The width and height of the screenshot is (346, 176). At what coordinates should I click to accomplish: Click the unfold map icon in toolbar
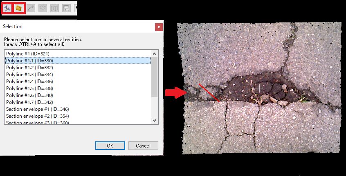54,8
